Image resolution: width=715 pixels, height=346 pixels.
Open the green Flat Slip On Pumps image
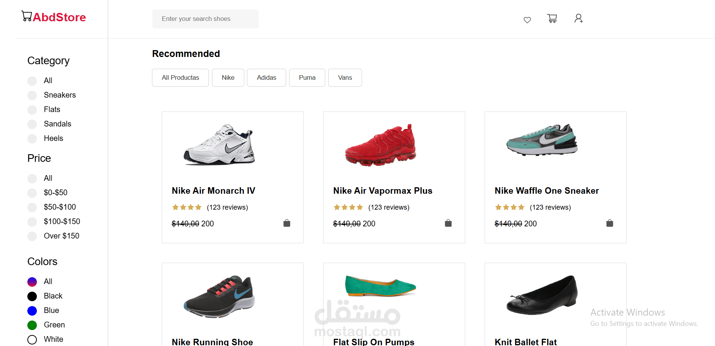coord(381,286)
